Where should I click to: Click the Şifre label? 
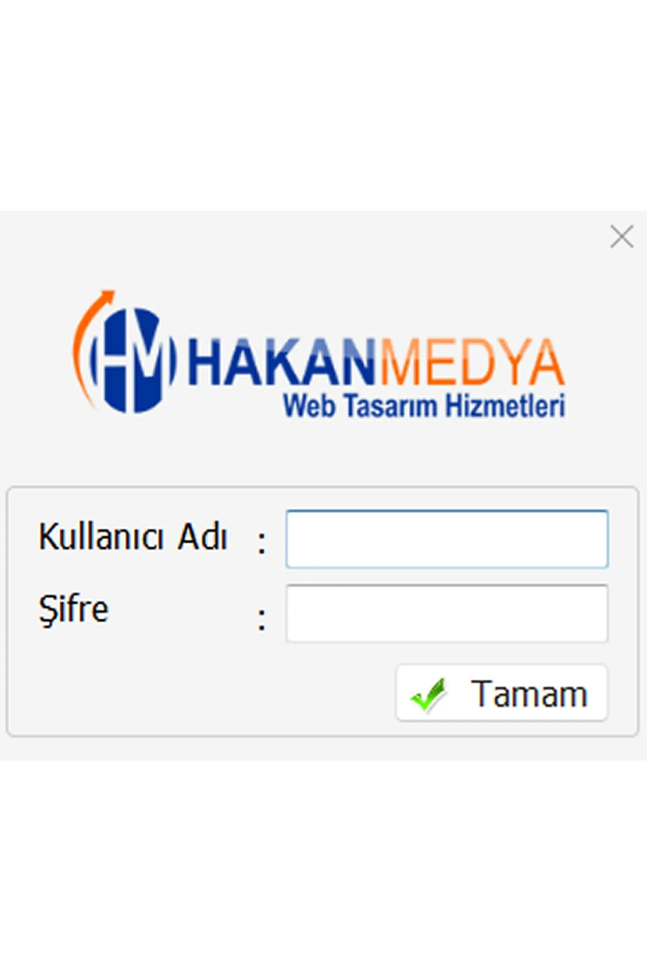[73, 610]
